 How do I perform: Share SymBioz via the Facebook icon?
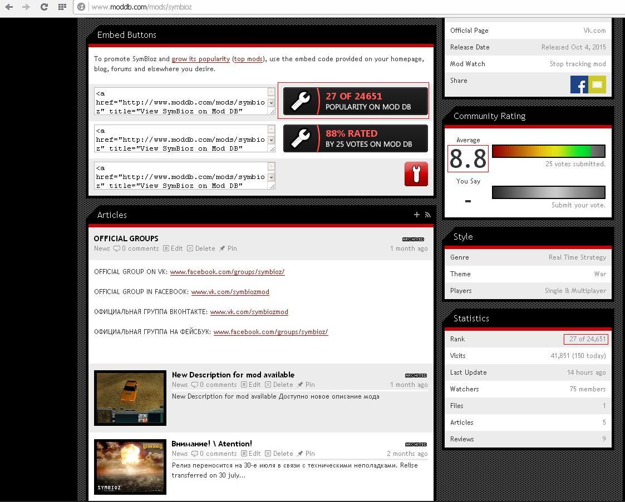tap(579, 85)
